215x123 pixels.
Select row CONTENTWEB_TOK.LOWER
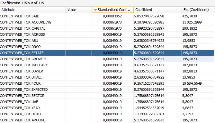(x=107, y=71)
